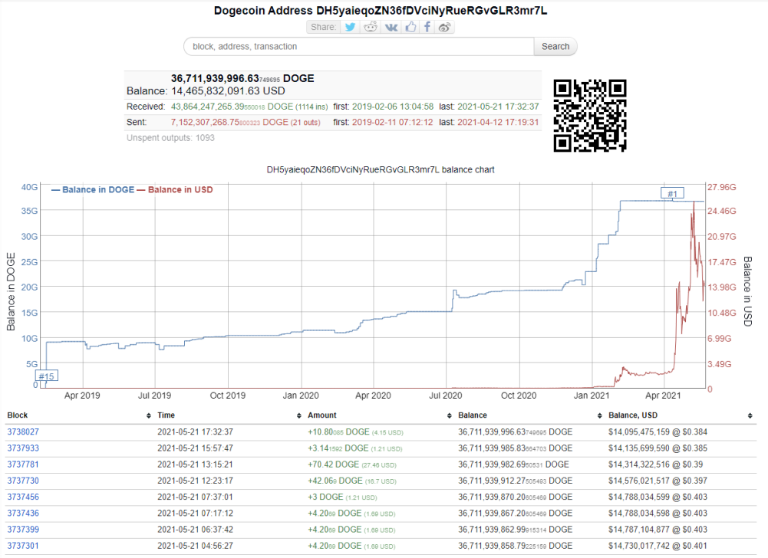768x558 pixels.
Task: Click the $14,576,021,517 @ $0.397 cell
Action: tap(658, 481)
